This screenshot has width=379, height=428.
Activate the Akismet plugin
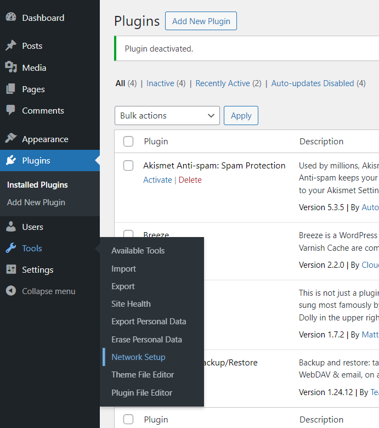pyautogui.click(x=158, y=180)
